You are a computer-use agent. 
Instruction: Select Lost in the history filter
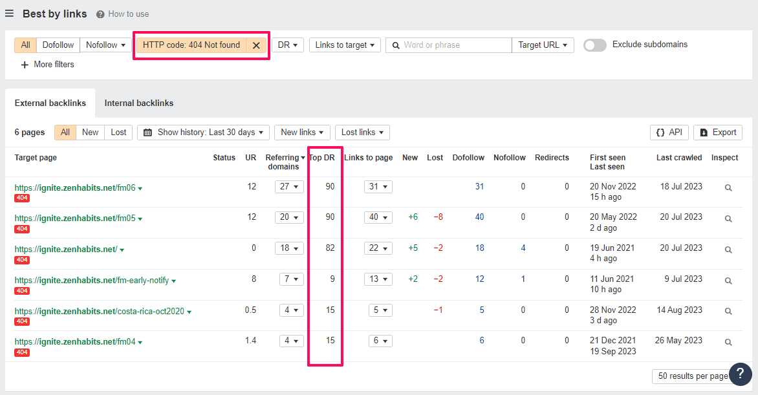118,133
